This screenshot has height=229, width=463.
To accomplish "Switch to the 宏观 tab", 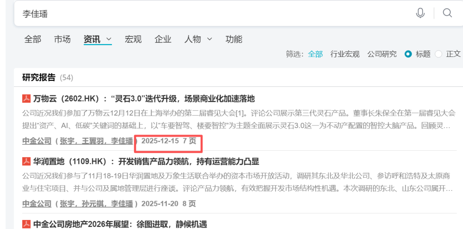I will point(133,39).
